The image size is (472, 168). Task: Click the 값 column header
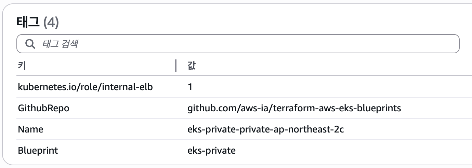click(x=192, y=66)
